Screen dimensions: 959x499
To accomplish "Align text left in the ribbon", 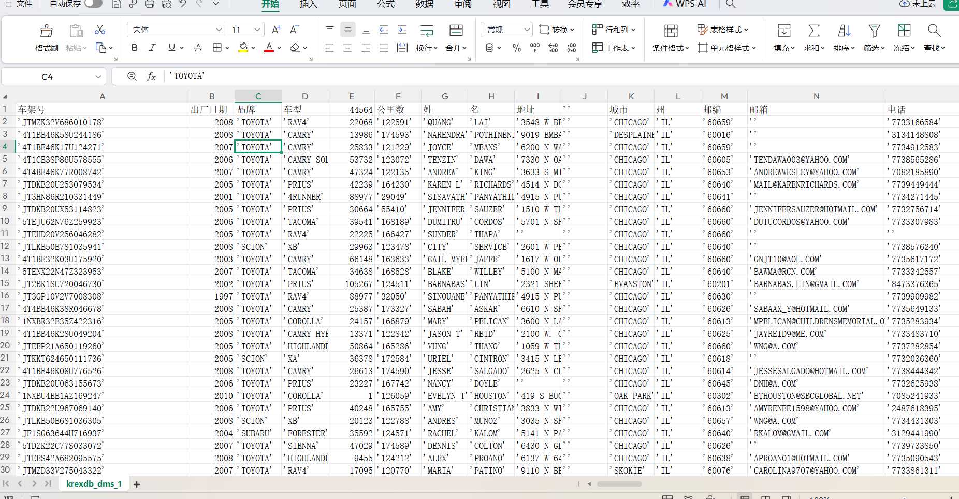I will 329,48.
